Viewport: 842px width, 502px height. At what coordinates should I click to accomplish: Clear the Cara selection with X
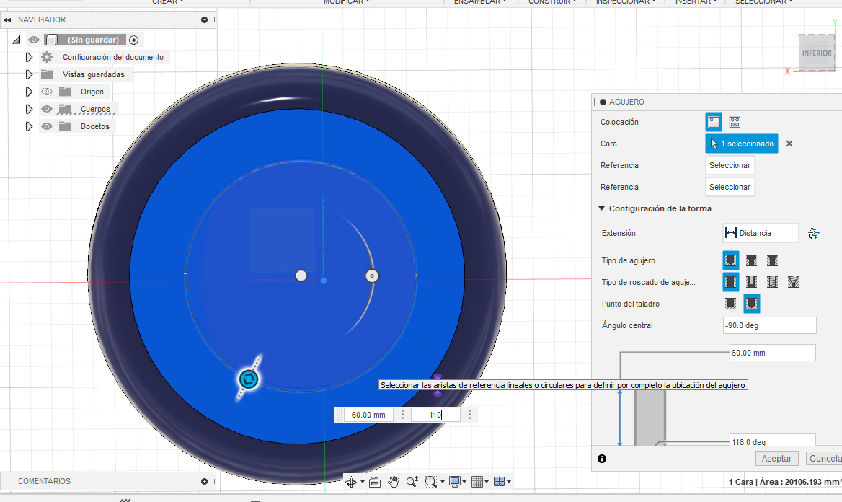789,144
